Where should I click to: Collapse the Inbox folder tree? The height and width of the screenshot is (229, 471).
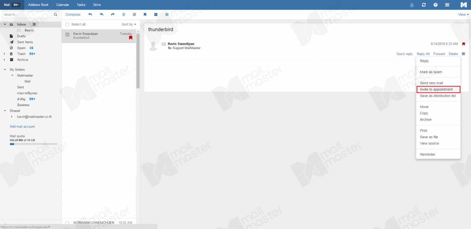(x=5, y=24)
